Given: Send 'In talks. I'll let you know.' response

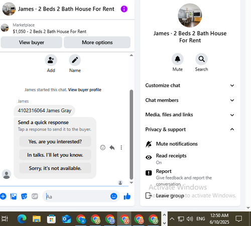Looking at the screenshot, I should 55,155.
